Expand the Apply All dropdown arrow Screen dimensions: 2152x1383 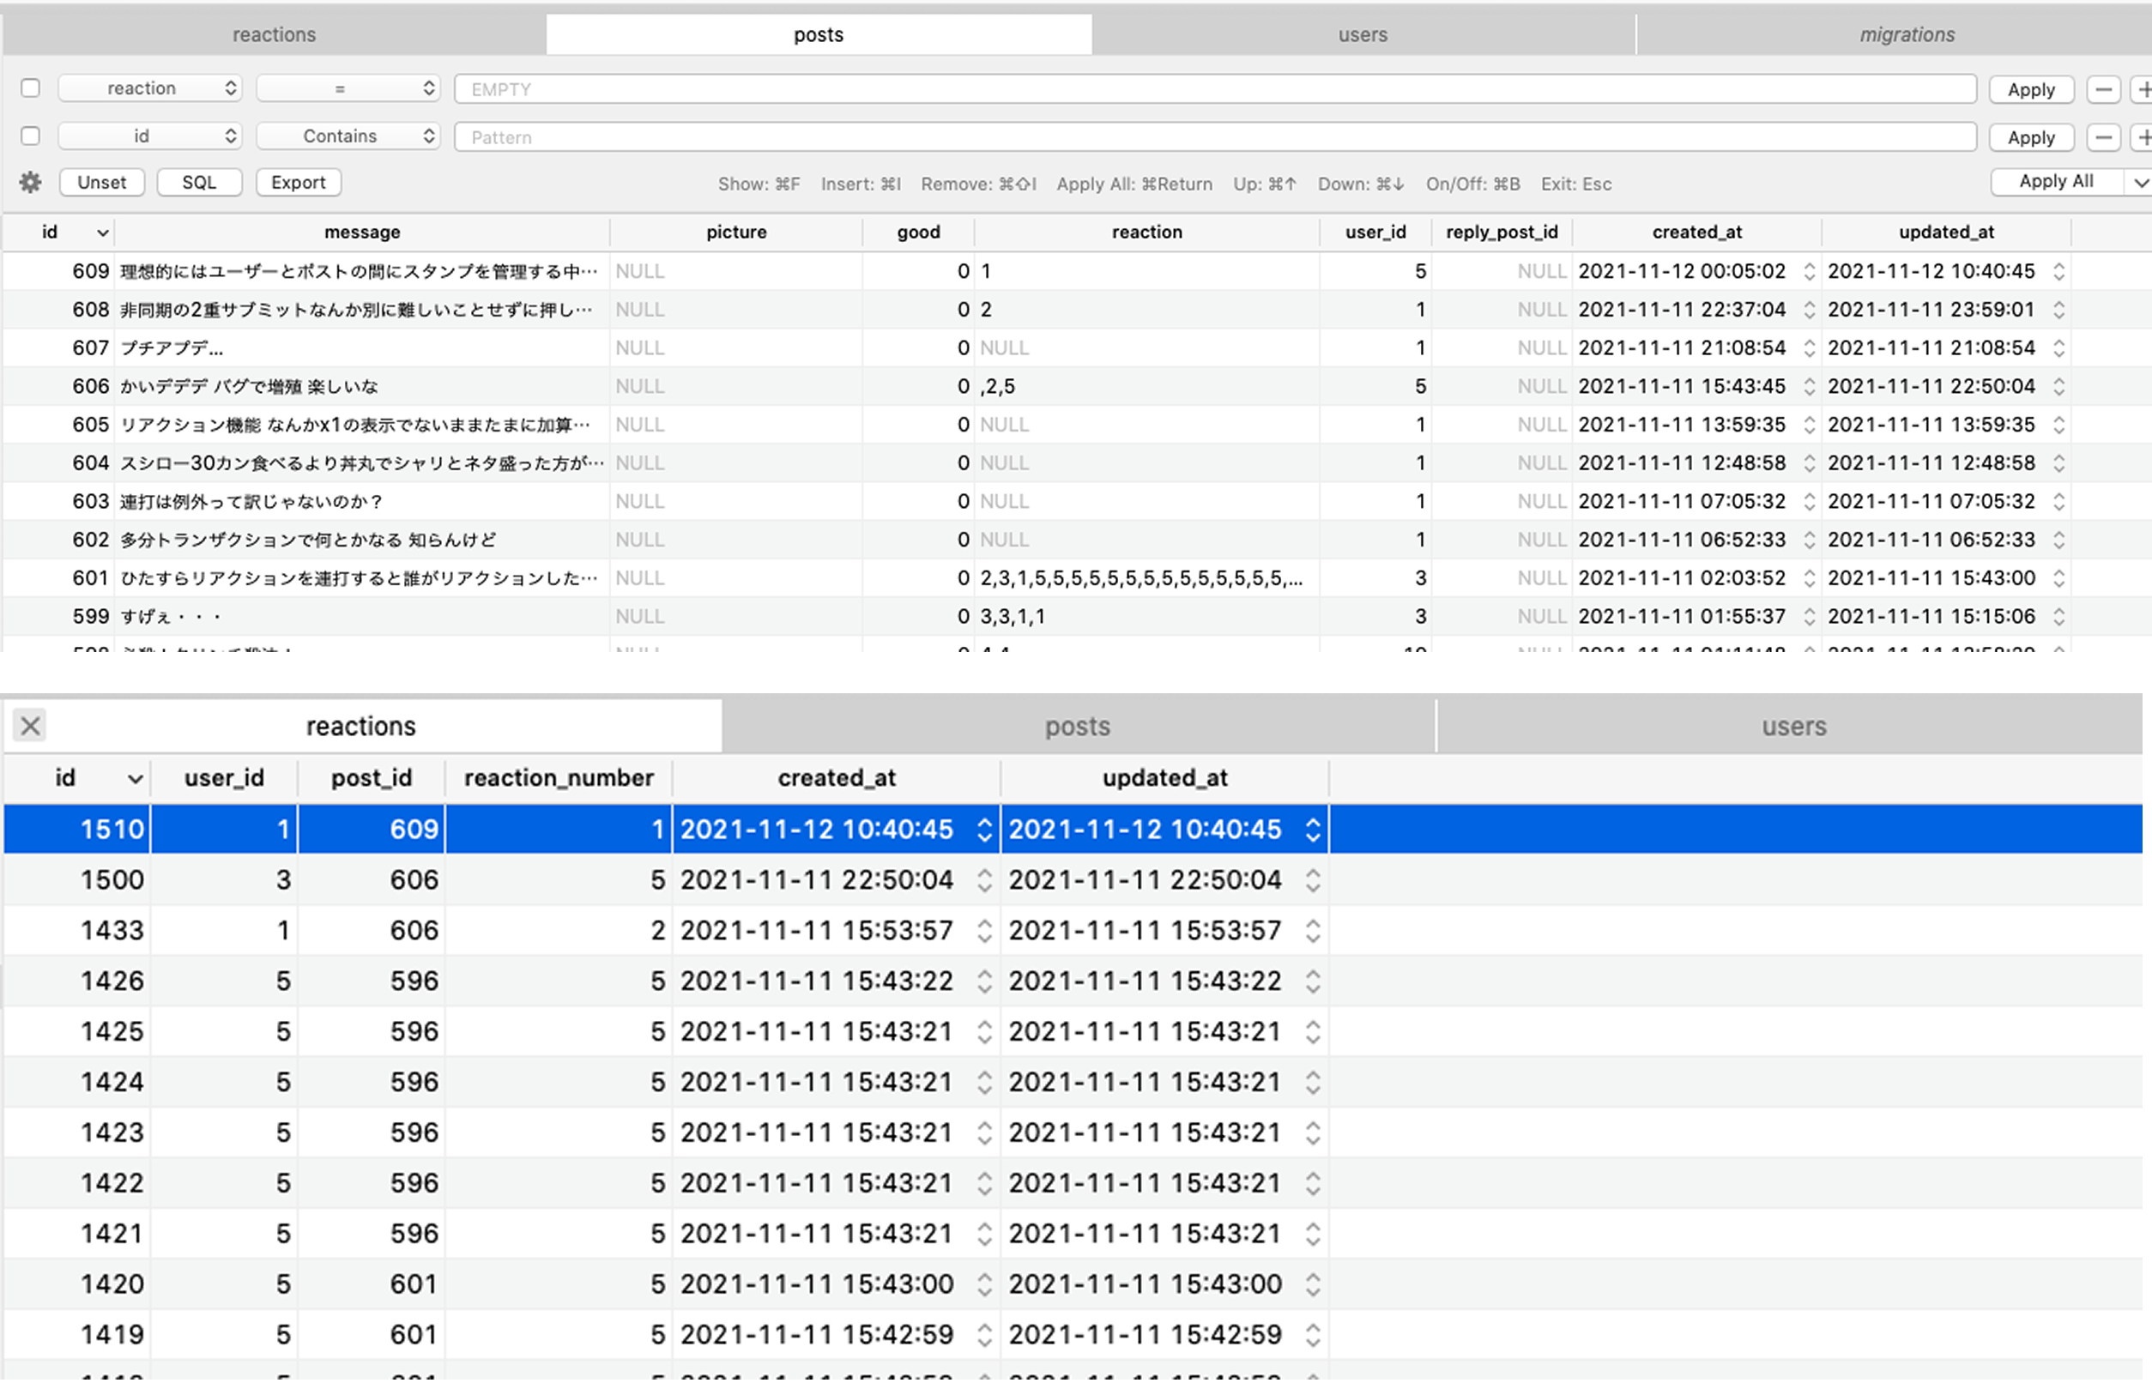2139,182
